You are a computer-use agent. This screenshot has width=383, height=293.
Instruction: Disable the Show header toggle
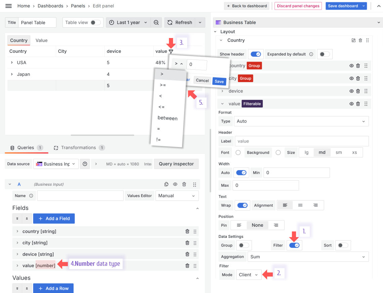[256, 54]
